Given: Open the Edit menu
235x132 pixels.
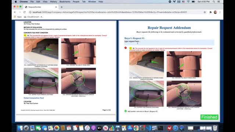Looking at the screenshot, I should coord(38,1).
